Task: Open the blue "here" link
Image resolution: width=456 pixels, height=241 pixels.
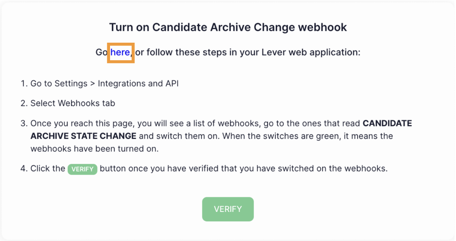Action: [x=120, y=52]
